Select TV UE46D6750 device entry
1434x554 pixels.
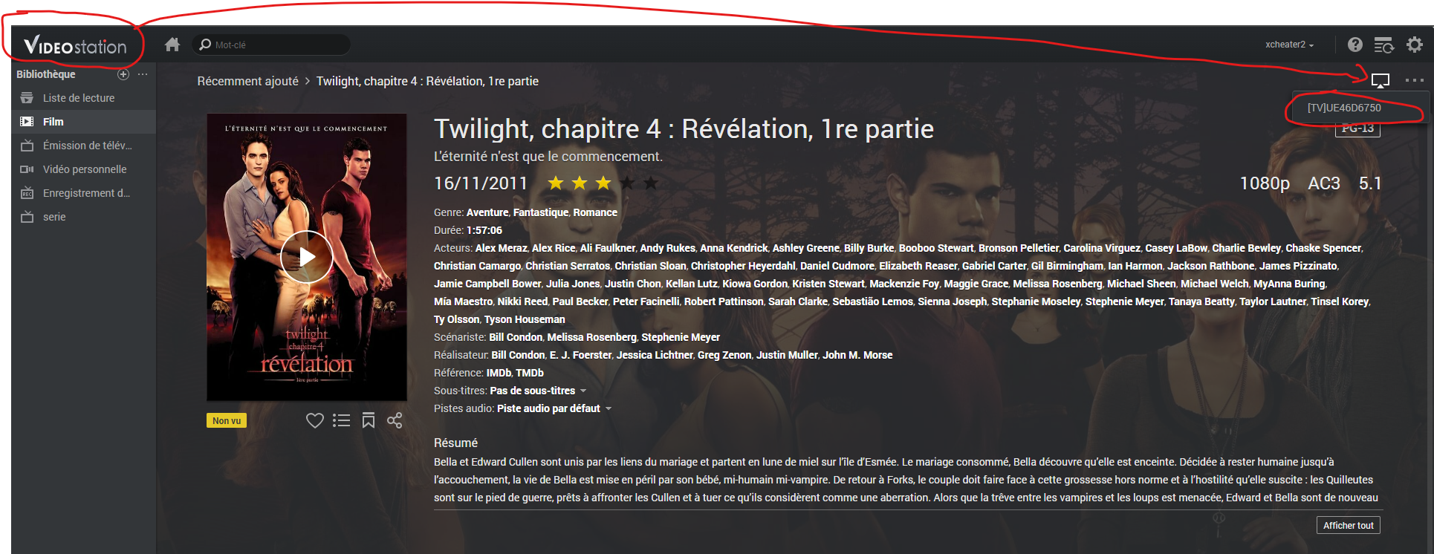pos(1344,108)
